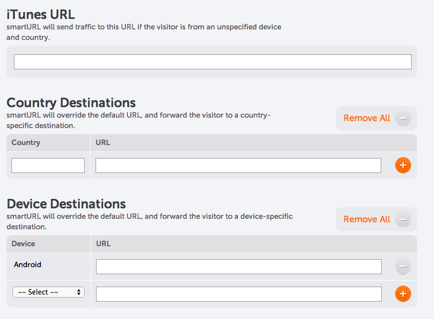Viewport: 434px width, 319px height.
Task: Click into the Country name input field
Action: click(x=48, y=165)
